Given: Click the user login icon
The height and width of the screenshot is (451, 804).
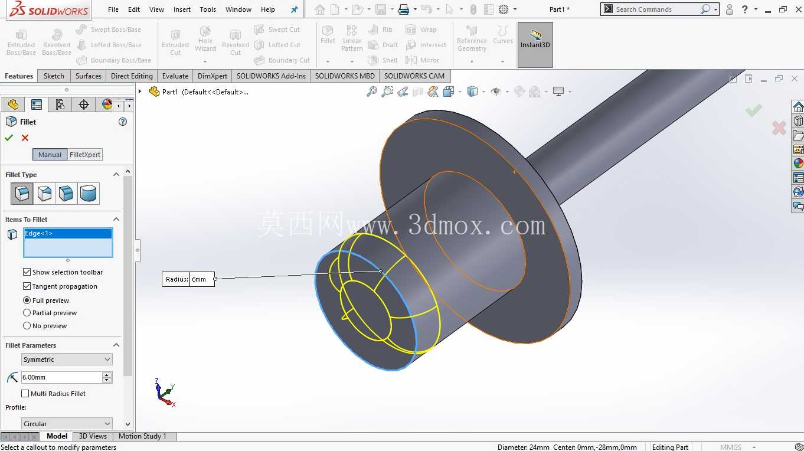Looking at the screenshot, I should pyautogui.click(x=730, y=9).
